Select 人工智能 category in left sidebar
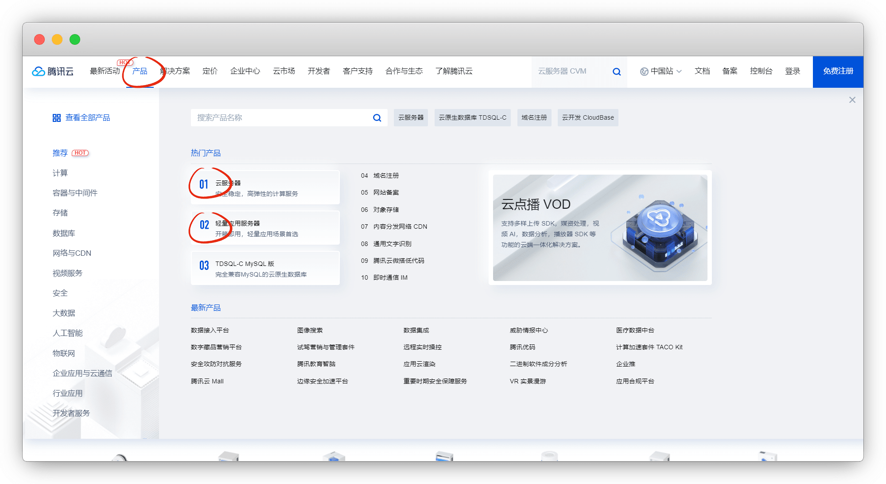The image size is (886, 484). (x=68, y=333)
